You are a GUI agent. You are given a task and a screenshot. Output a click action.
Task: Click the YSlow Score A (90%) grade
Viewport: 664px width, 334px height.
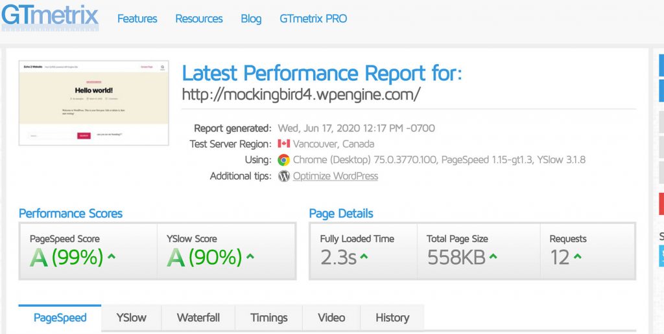click(204, 256)
